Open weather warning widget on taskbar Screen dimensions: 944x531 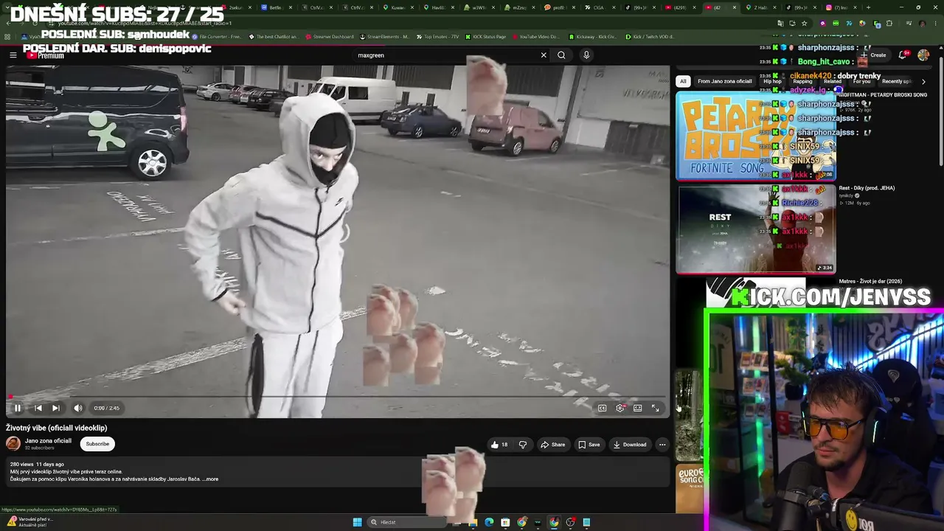click(29, 521)
